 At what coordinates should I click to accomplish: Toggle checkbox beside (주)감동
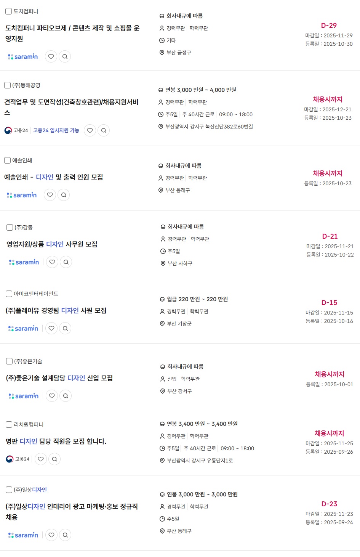[x=10, y=228]
